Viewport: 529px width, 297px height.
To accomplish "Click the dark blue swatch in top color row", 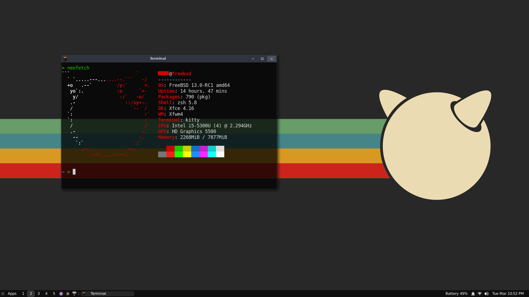I will [195, 148].
